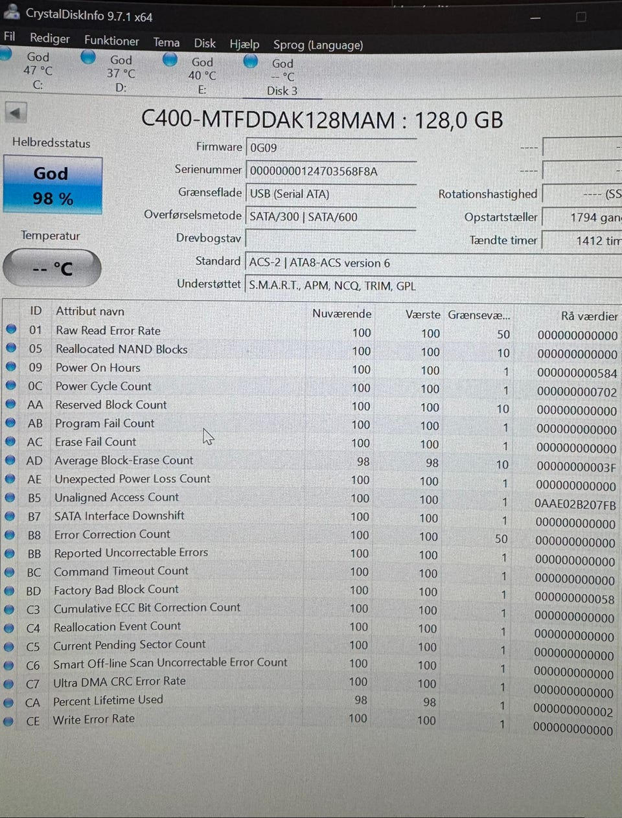Click status icon for Reported Uncorrectable Errors
The image size is (622, 818).
[10, 554]
